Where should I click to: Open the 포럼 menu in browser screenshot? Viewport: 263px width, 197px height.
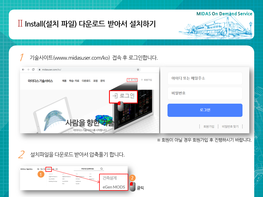(x=95, y=81)
